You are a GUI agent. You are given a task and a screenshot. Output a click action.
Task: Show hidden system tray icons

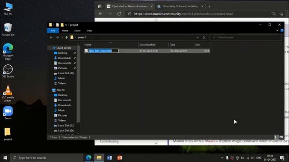coord(222,158)
